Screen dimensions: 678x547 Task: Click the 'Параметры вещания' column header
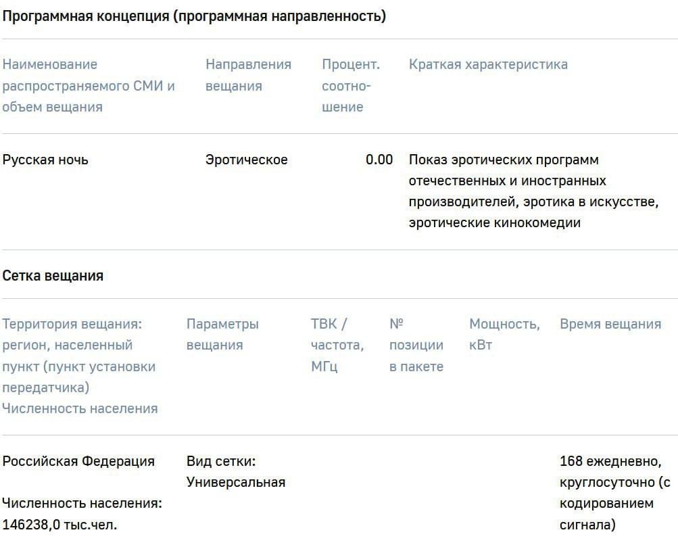click(x=222, y=334)
